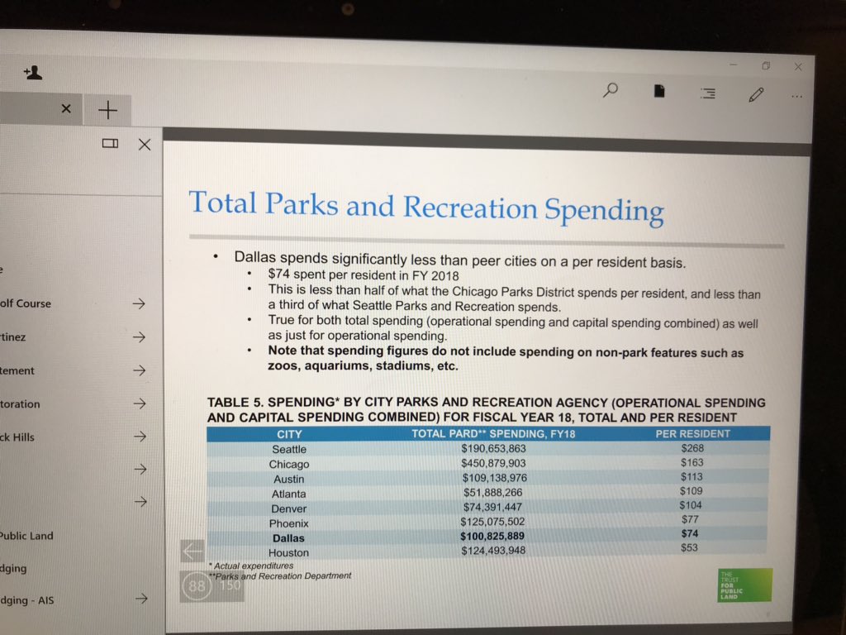Click the '$100,825,889' value

click(x=492, y=536)
